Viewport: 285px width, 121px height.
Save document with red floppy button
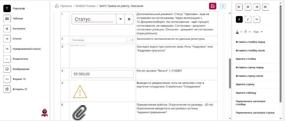212,6
